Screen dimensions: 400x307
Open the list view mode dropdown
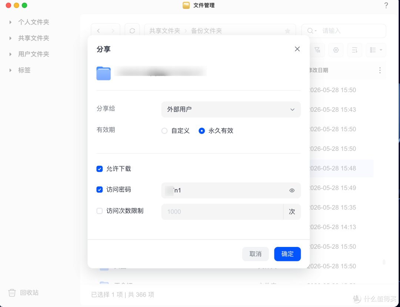pos(376,50)
